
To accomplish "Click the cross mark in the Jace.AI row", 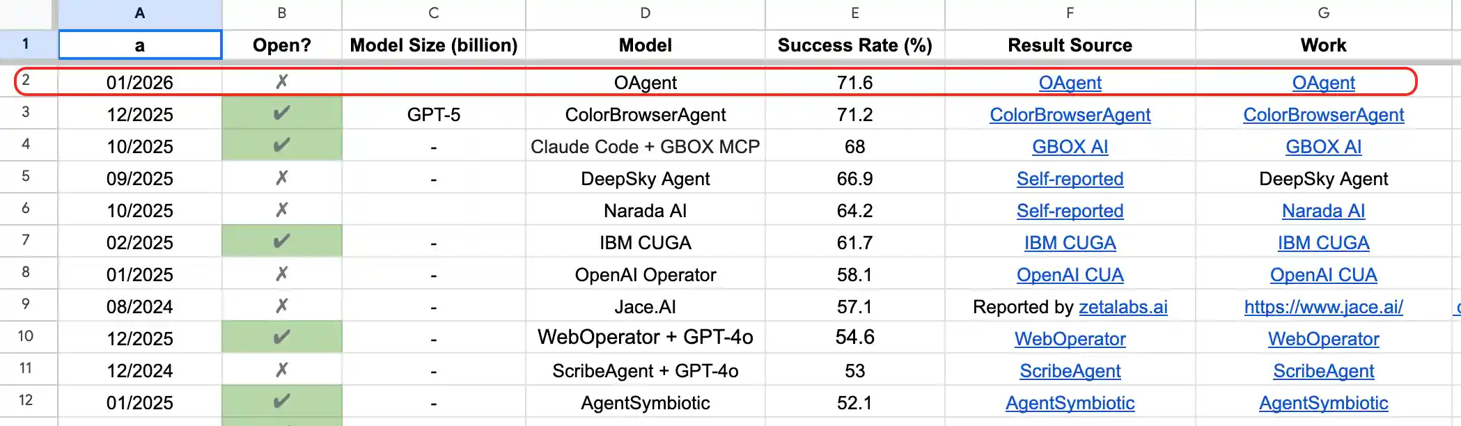I will point(281,306).
